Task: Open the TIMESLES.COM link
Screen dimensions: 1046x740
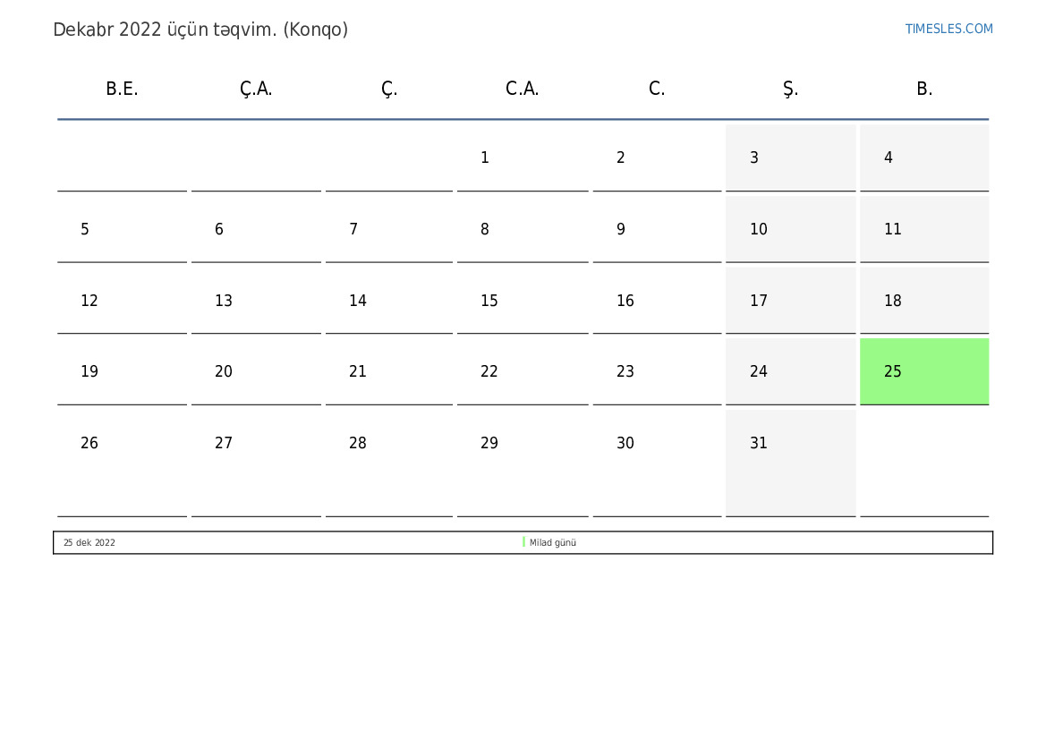Action: 948,29
